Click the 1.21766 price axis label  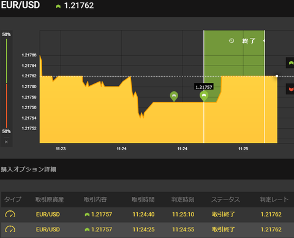(29, 55)
